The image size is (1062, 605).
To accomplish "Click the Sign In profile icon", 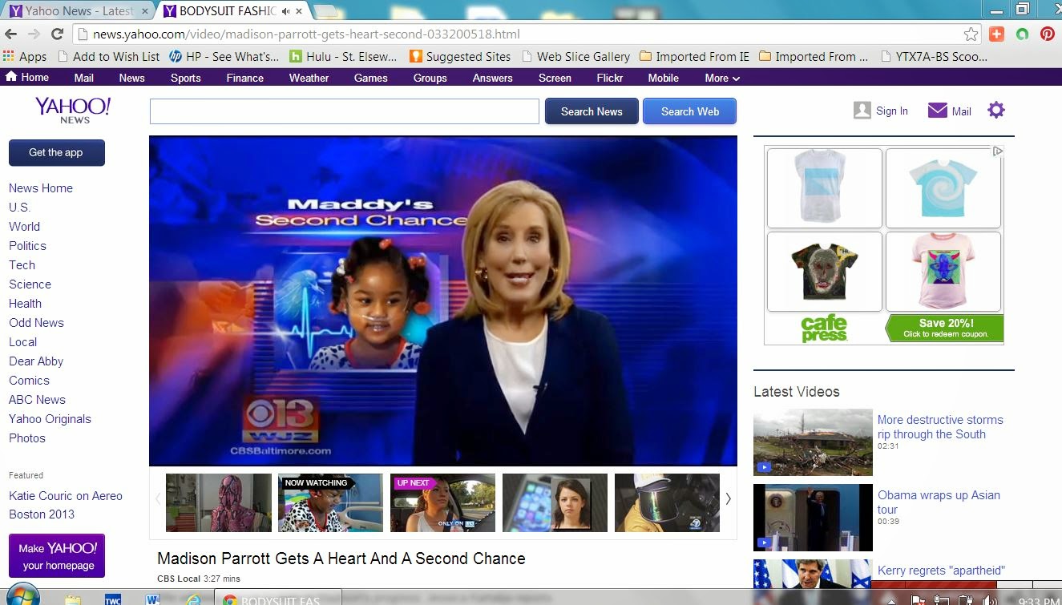I will coord(862,111).
